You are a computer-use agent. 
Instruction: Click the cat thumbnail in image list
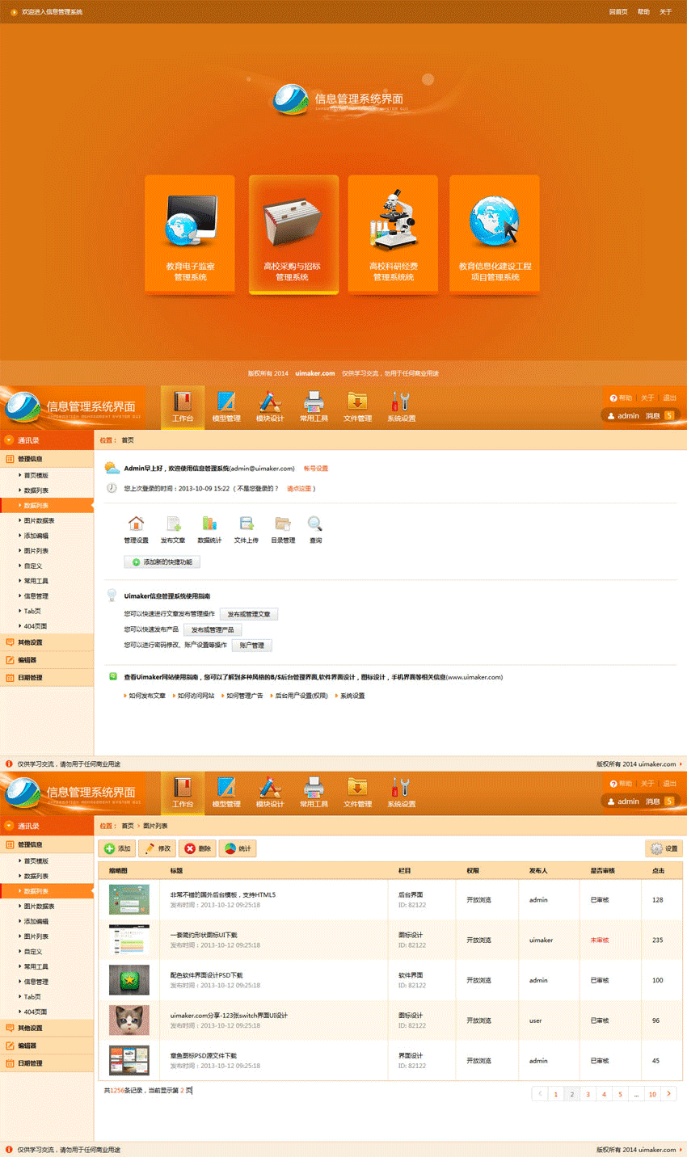pyautogui.click(x=129, y=1020)
